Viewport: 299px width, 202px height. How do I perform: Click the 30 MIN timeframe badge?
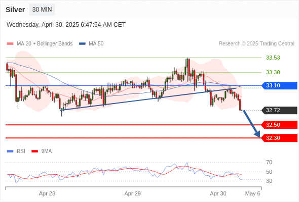point(42,10)
